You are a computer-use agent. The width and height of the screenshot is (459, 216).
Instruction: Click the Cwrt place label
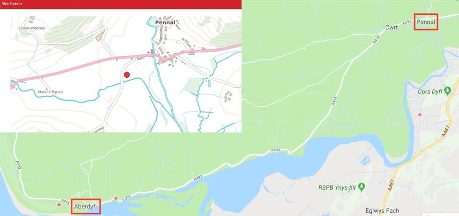[392, 28]
